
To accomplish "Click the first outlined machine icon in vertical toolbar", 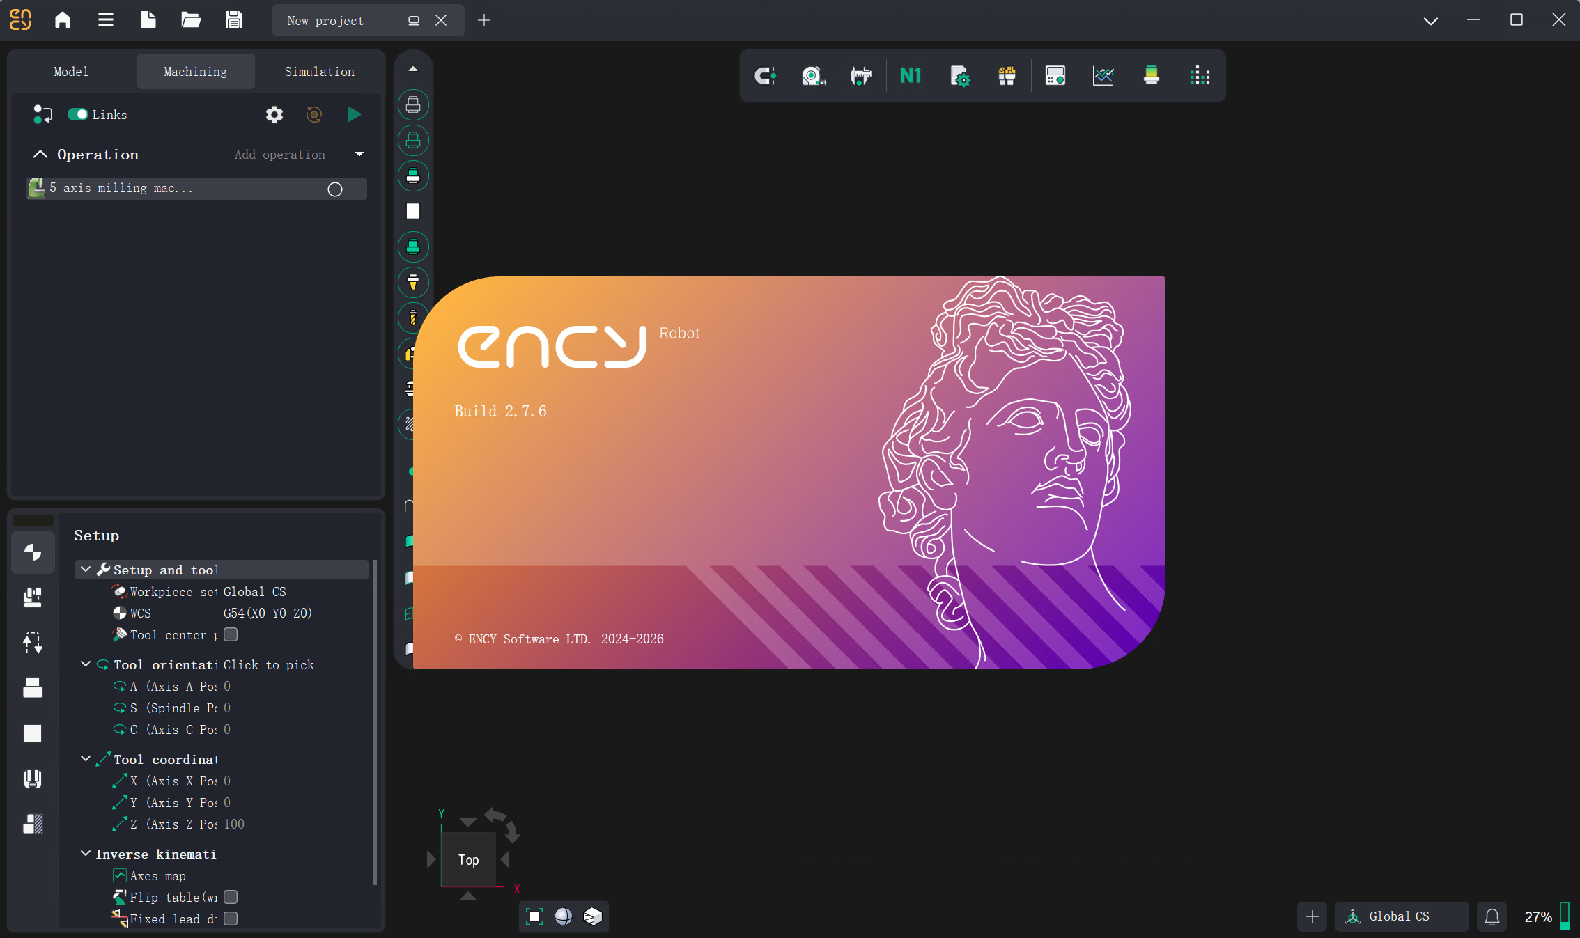I will 413,105.
